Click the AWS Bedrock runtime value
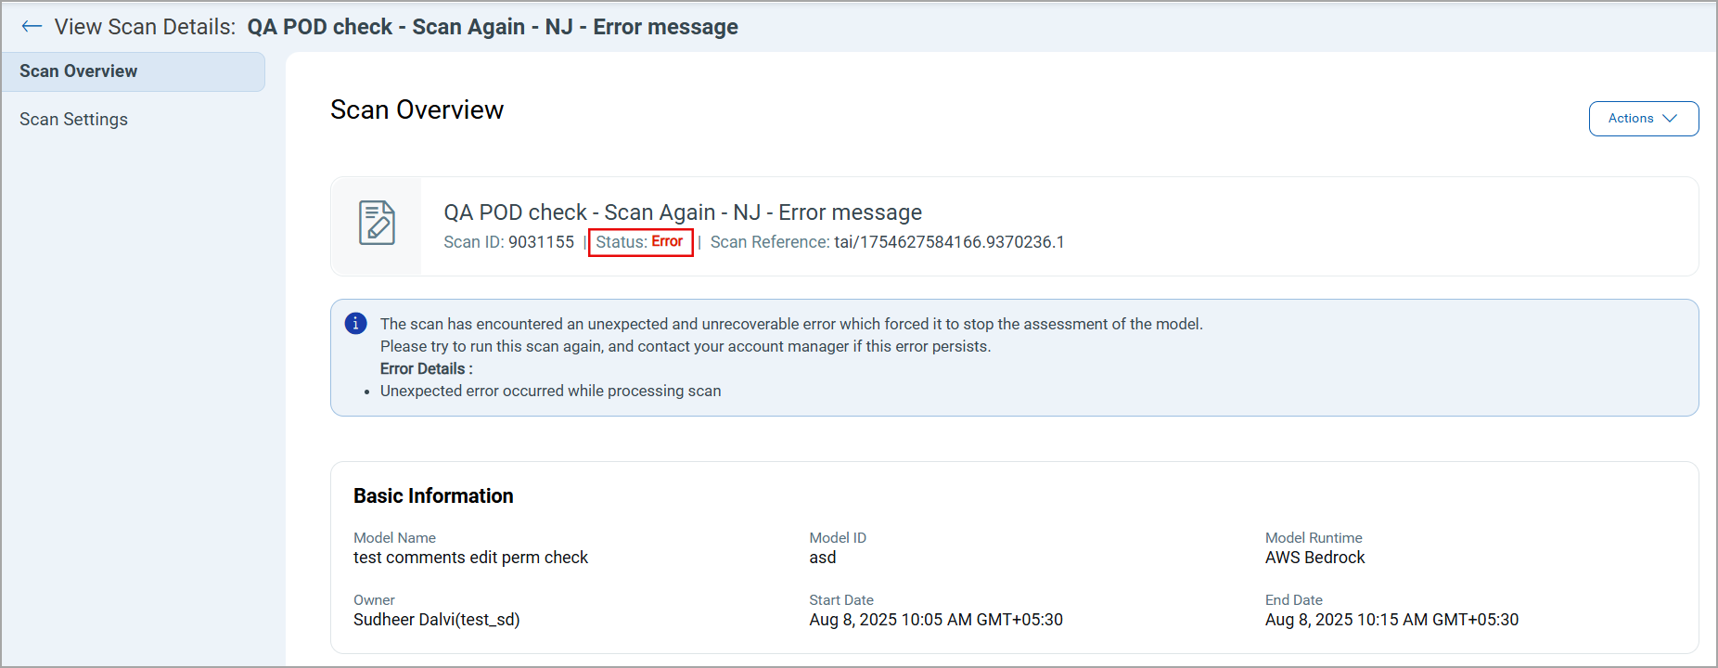1718x668 pixels. pyautogui.click(x=1314, y=558)
